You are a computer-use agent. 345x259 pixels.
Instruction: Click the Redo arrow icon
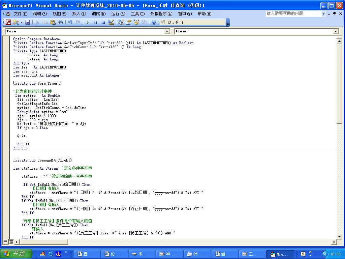pos(78,22)
